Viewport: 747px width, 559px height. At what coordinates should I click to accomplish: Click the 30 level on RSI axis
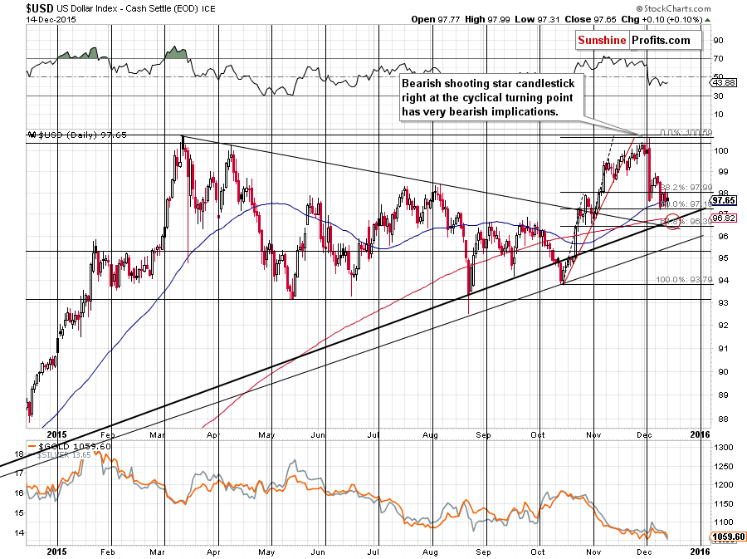tap(719, 96)
